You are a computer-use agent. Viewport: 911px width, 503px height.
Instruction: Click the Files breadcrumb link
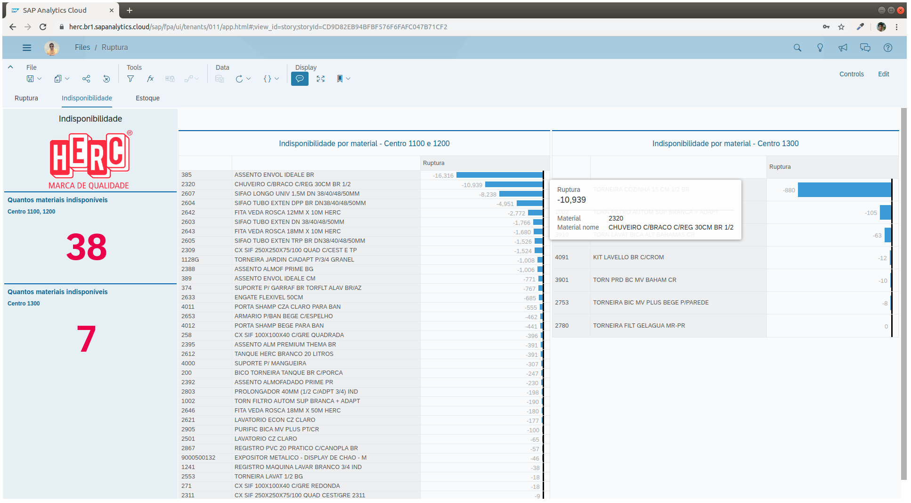point(82,47)
